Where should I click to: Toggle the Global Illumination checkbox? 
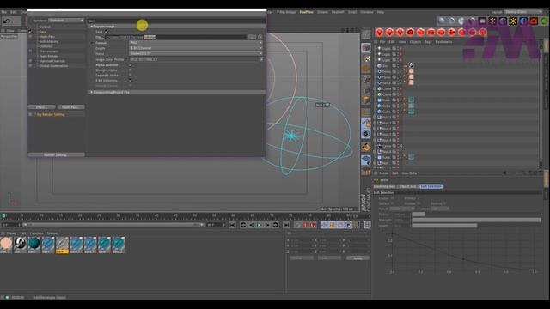(x=31, y=66)
